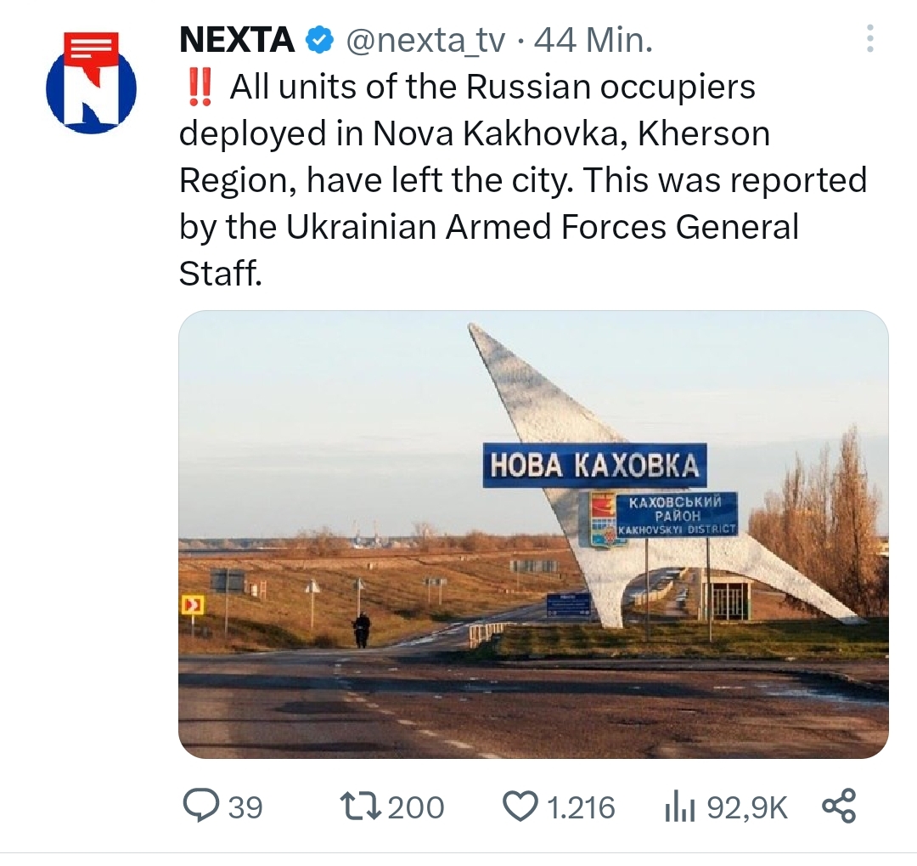Click the reply speech bubble icon
Screen dimensions: 917x866
coord(201,806)
